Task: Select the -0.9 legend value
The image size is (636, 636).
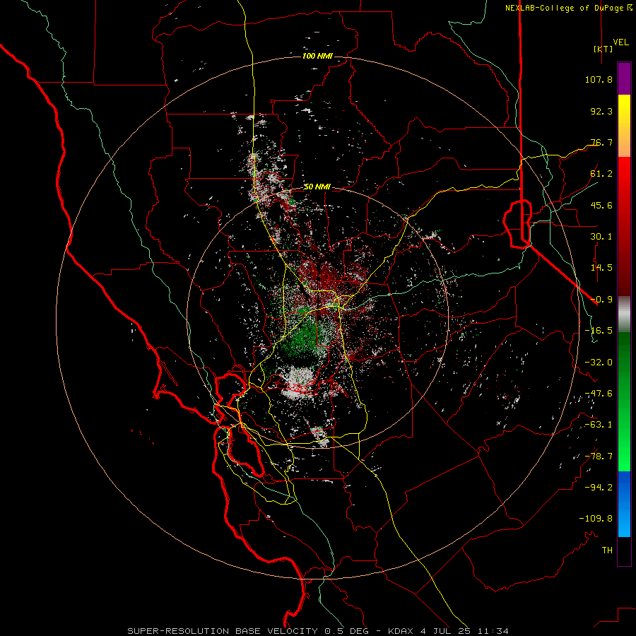Action: tap(601, 300)
